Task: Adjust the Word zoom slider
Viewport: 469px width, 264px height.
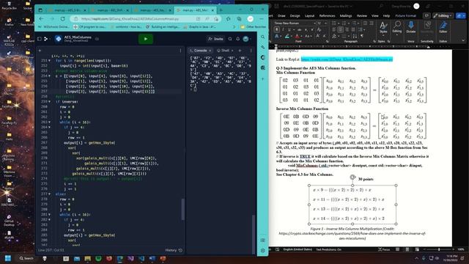Action: 439,249
